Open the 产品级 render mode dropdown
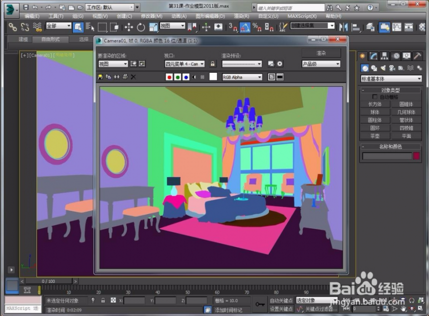This screenshot has height=316, width=429. (x=321, y=64)
